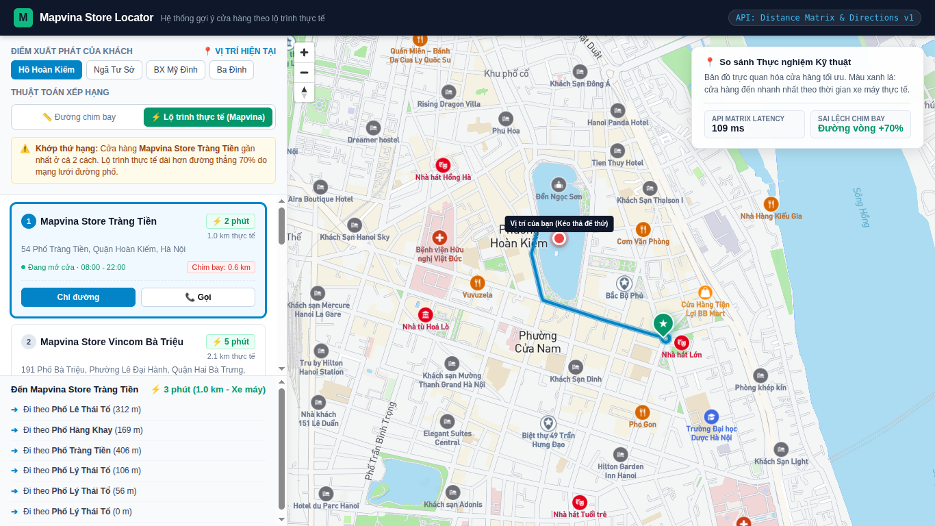This screenshot has height=526, width=935.
Task: Select Hồ Hoàn Kiếm starting point
Action: (x=47, y=70)
